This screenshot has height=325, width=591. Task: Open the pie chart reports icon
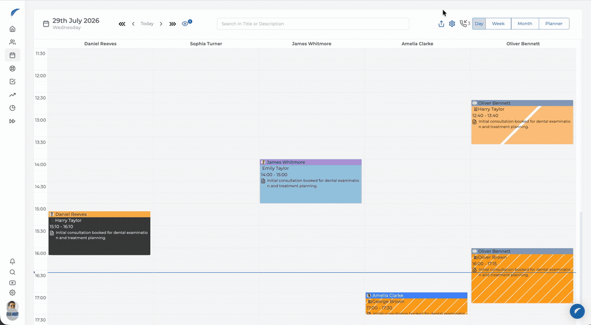(12, 108)
